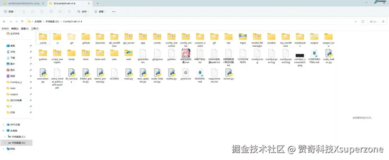The image size is (389, 160).
Task: Open the 文件(F) menu
Action: click(5, 29)
